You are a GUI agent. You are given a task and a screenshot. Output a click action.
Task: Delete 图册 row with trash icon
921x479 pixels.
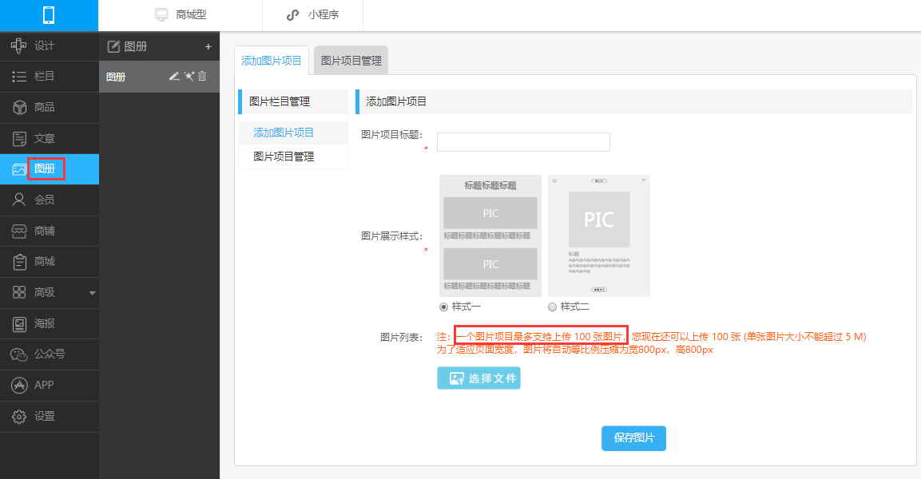pos(202,77)
